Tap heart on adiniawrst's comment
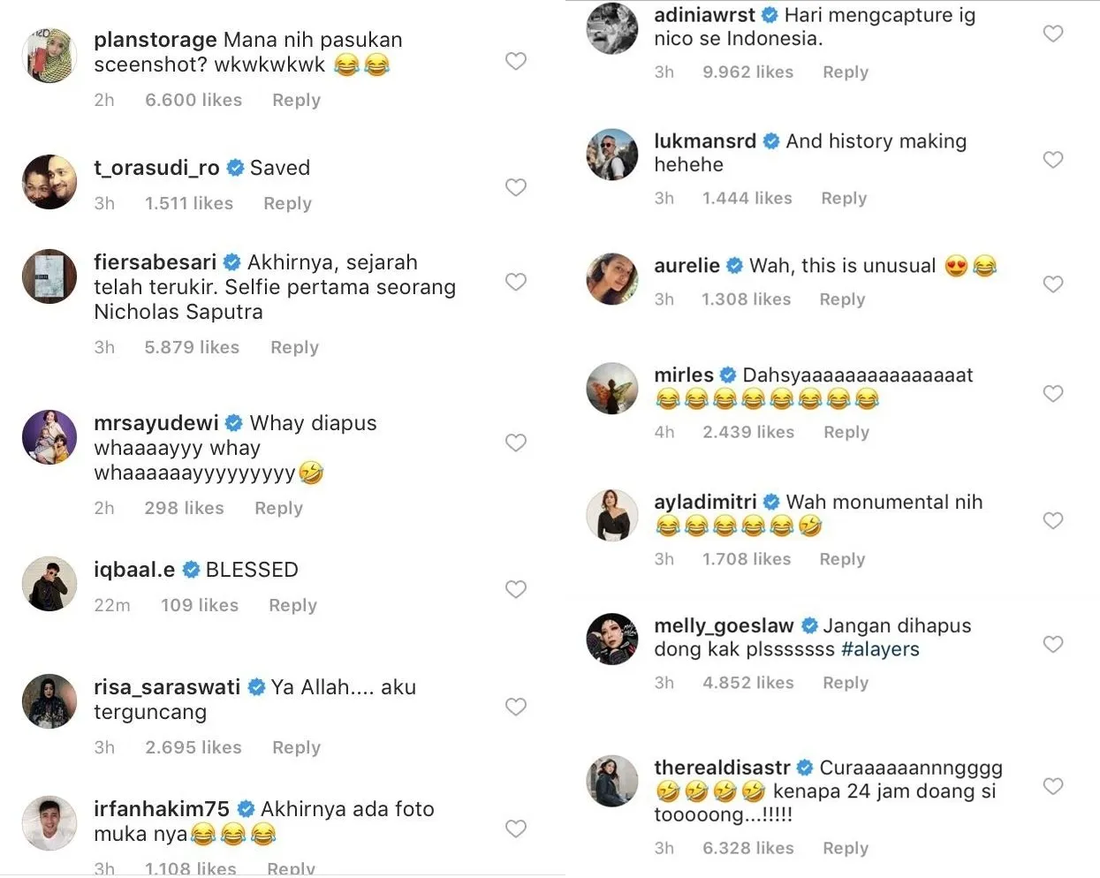The width and height of the screenshot is (1100, 878). [x=1053, y=34]
